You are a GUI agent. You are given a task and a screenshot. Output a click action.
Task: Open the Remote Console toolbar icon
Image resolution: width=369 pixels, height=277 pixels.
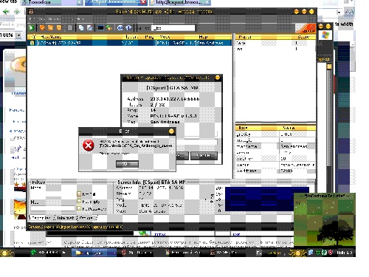(100, 27)
